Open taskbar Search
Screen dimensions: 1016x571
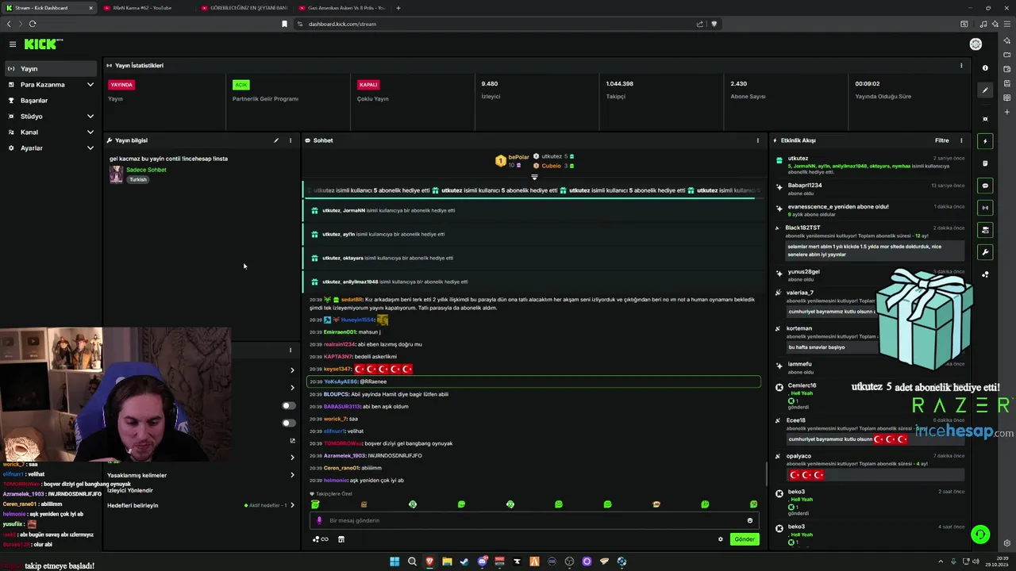coord(412,561)
